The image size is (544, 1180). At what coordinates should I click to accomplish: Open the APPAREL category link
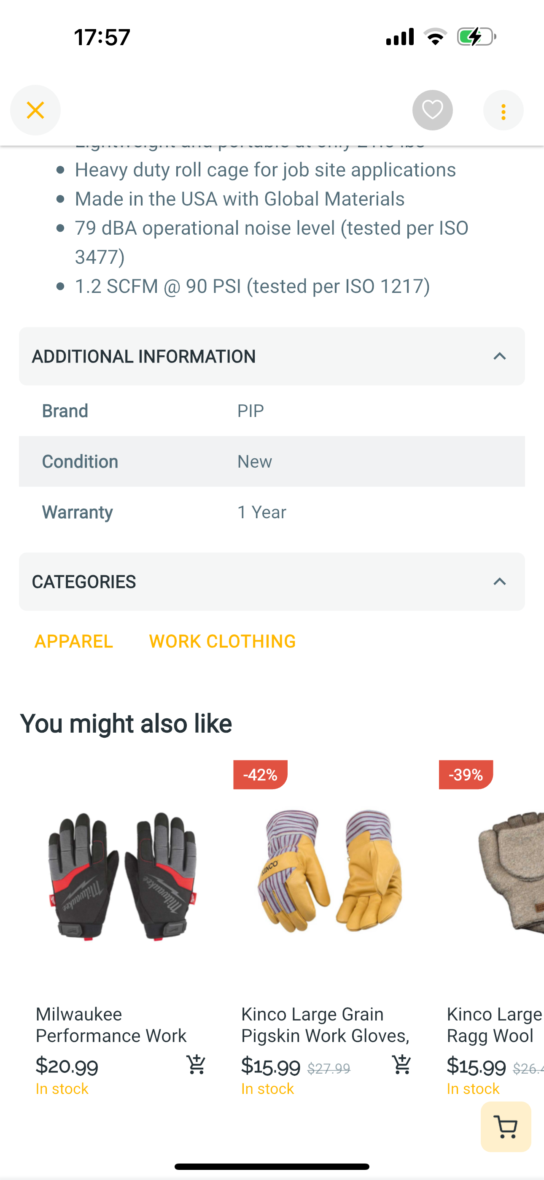(x=74, y=641)
